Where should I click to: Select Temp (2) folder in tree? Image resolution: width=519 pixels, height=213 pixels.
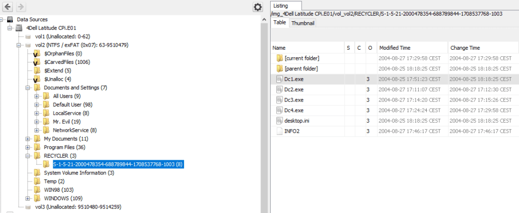coord(54,182)
